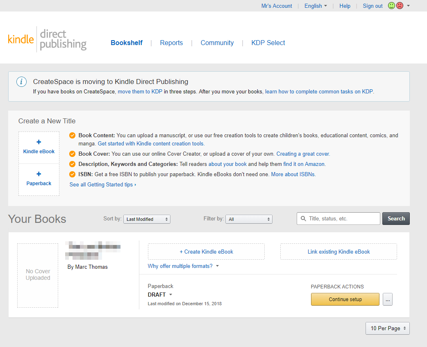Open the Filter by All dropdown
This screenshot has width=427, height=347.
coord(249,219)
